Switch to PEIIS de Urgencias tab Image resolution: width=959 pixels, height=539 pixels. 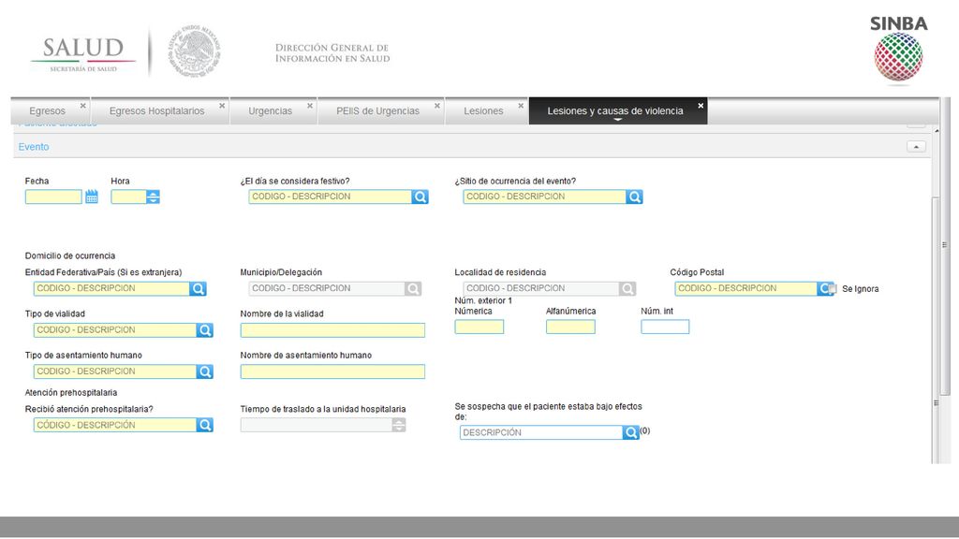tap(378, 111)
